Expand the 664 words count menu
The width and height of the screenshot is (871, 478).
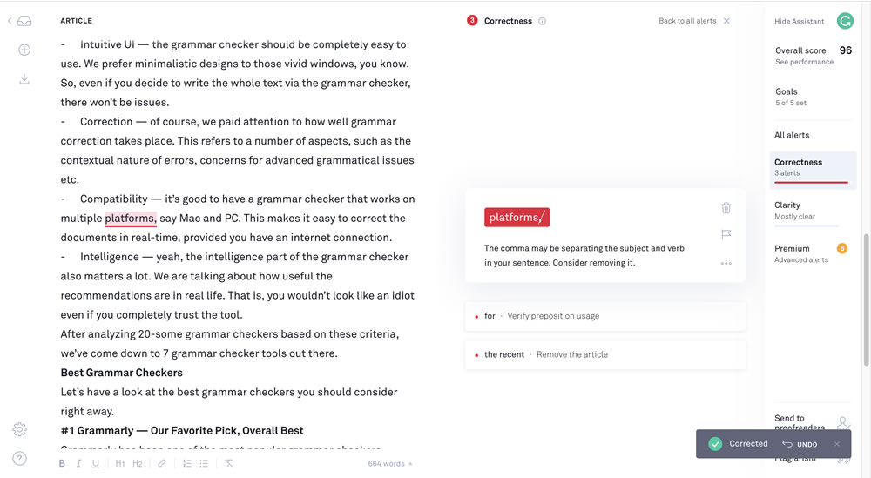click(390, 463)
